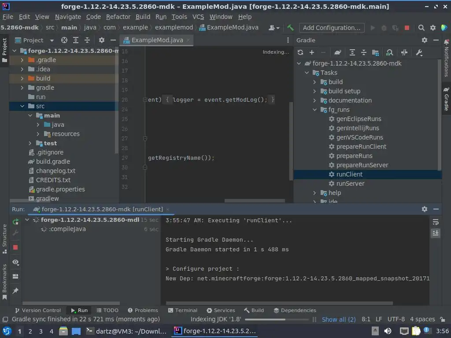
Task: Open Run panel settings gear
Action: [425, 209]
